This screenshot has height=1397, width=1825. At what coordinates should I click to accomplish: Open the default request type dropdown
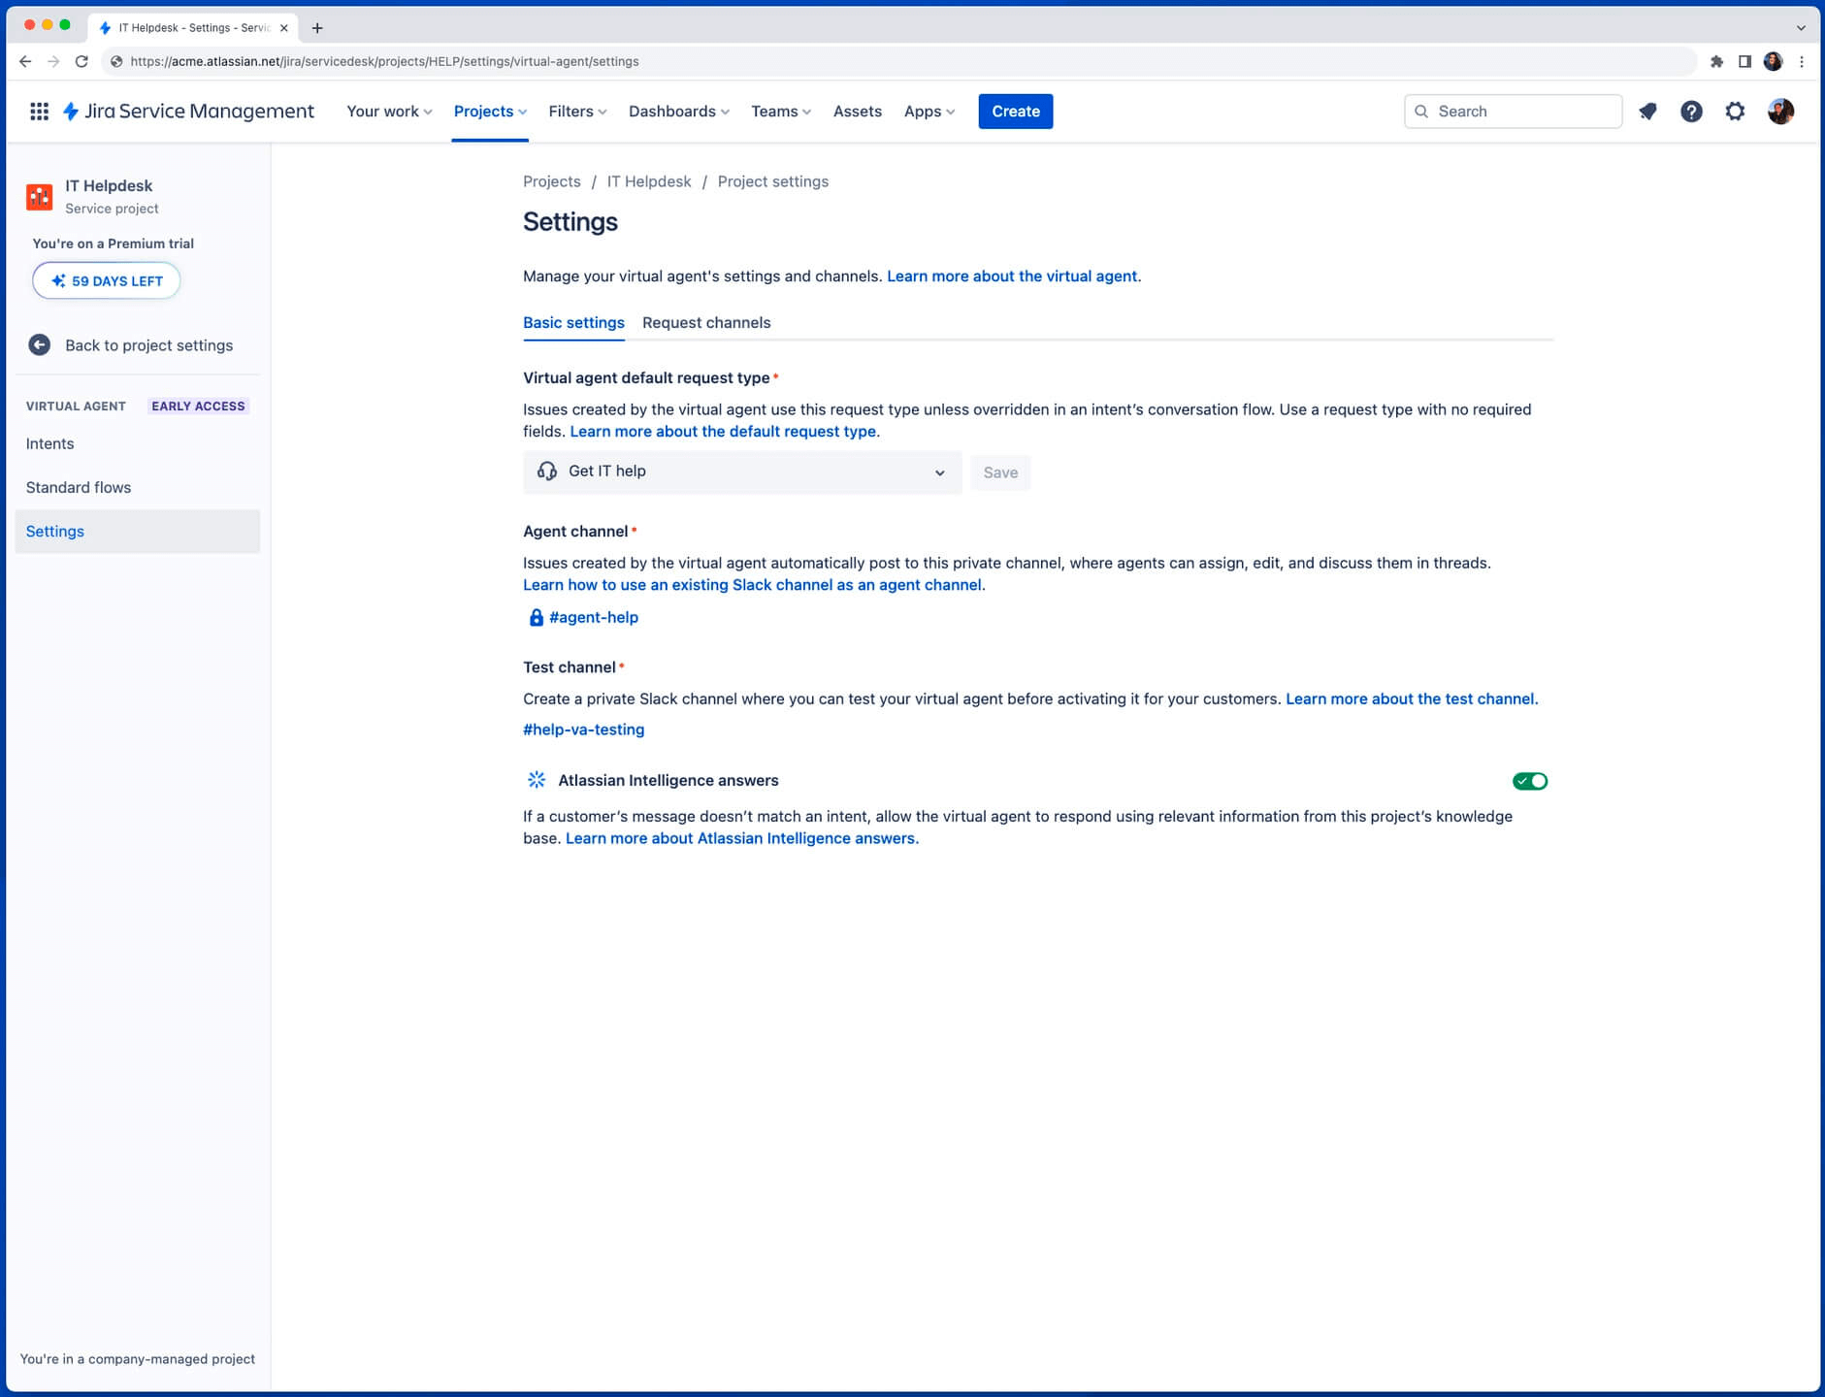click(x=741, y=472)
